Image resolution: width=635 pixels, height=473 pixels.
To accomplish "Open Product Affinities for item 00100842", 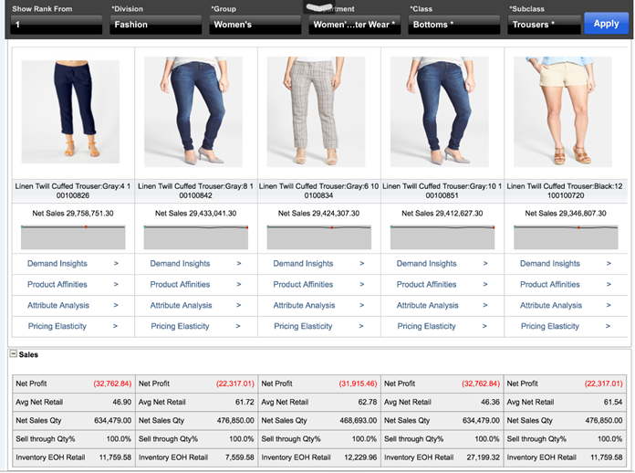I will [181, 285].
